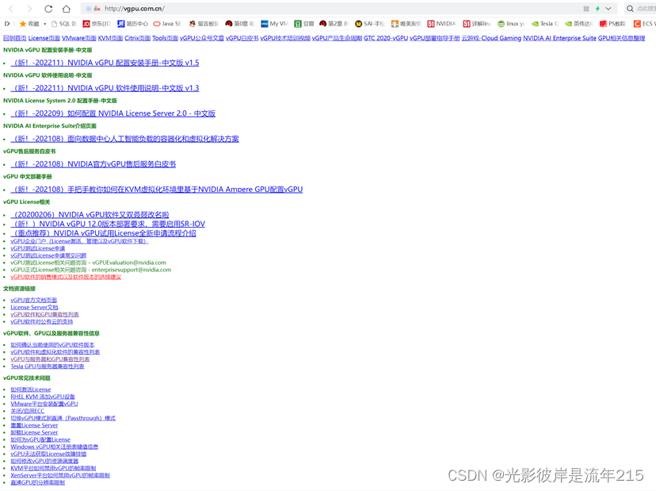The height and width of the screenshot is (491, 656).
Task: Expand the address bar dropdown chevron
Action: (608, 9)
